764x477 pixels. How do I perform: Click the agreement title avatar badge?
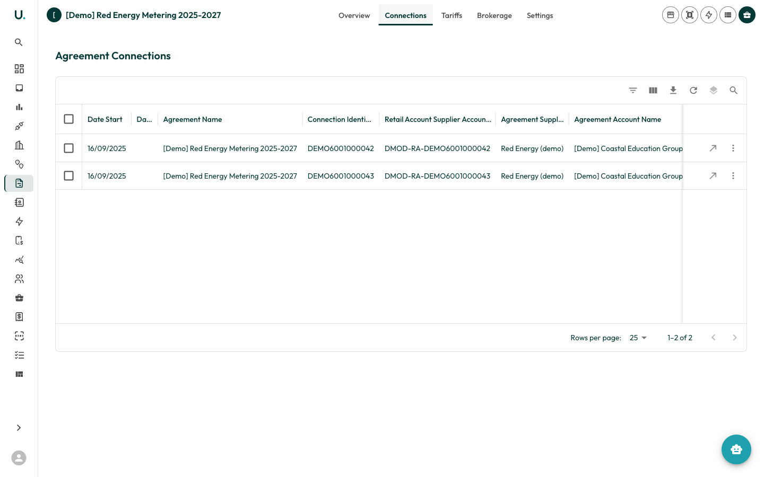(x=54, y=15)
